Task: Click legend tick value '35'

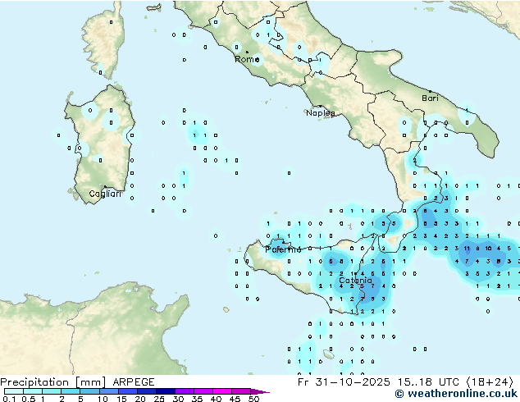Action: [197, 399]
